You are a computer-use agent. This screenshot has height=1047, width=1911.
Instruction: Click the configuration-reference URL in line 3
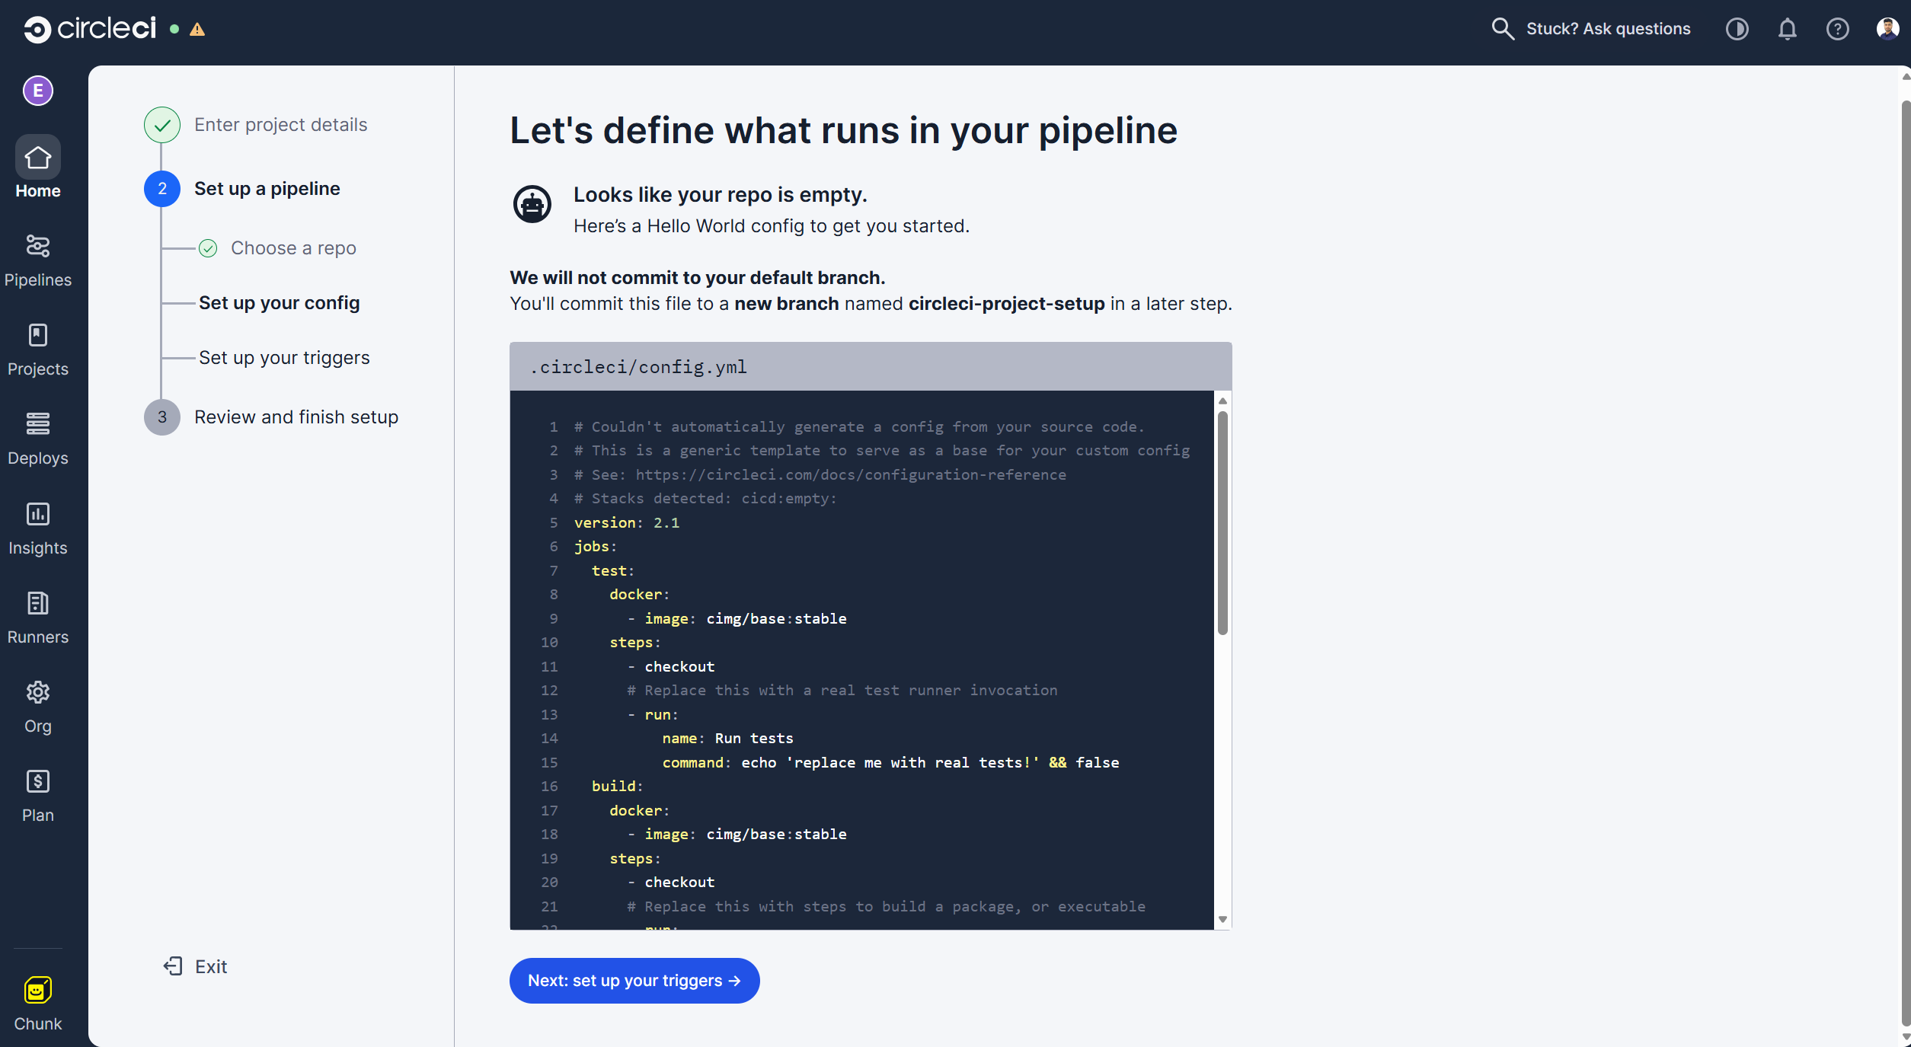pyautogui.click(x=851, y=474)
